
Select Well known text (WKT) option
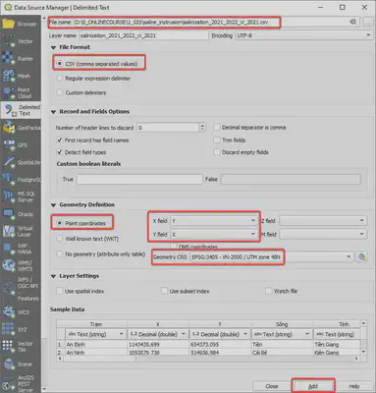(87, 239)
